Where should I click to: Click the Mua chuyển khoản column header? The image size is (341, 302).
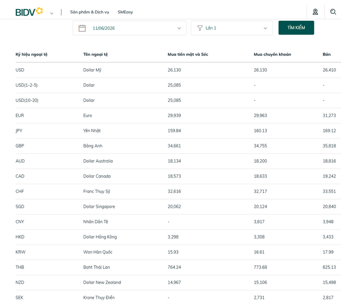pyautogui.click(x=272, y=54)
